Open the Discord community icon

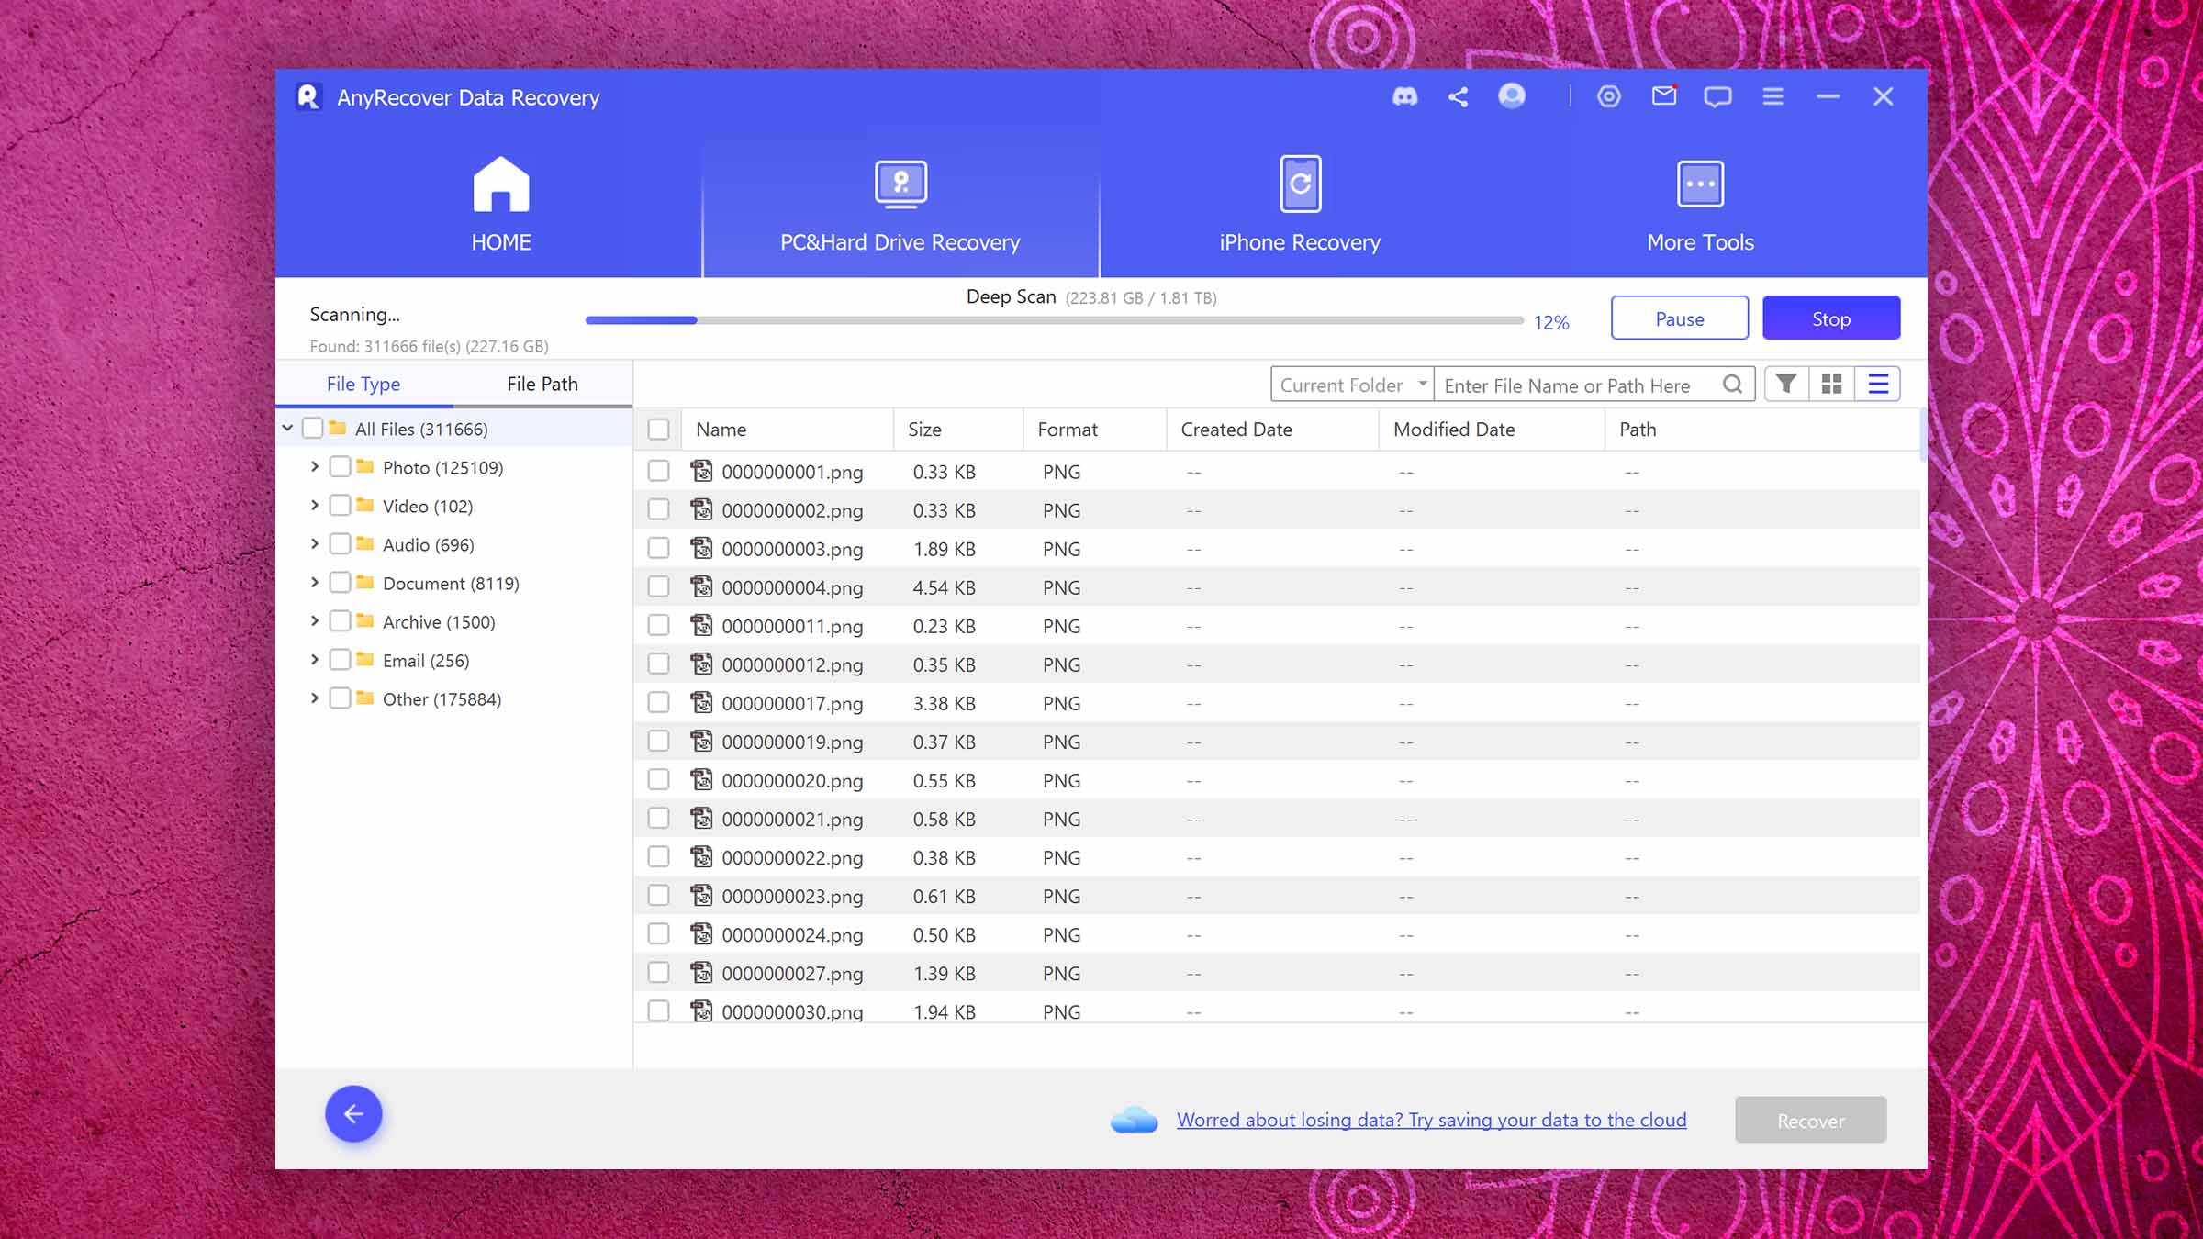[x=1404, y=96]
